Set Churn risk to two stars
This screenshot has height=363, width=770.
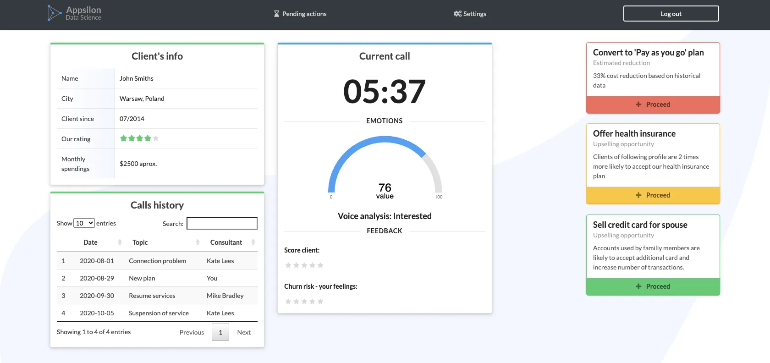(296, 302)
